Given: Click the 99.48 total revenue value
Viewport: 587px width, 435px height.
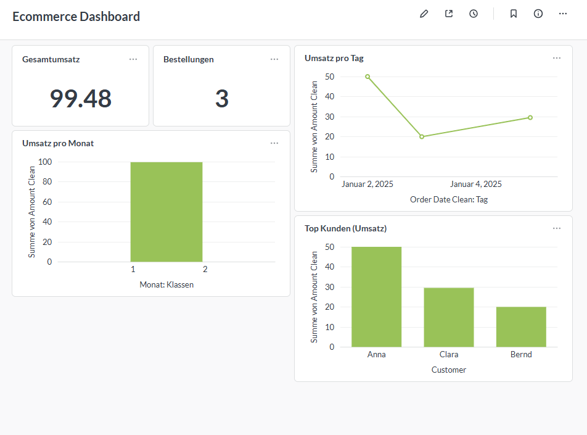Looking at the screenshot, I should [x=81, y=99].
